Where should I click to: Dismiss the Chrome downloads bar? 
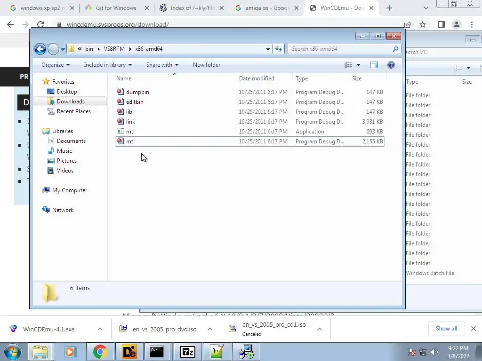[474, 329]
